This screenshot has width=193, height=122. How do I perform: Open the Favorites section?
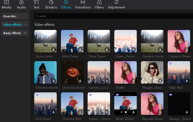coord(15,16)
